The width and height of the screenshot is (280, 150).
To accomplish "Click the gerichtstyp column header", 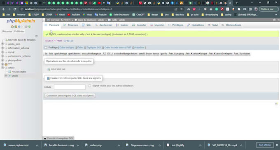I will click(61, 54).
